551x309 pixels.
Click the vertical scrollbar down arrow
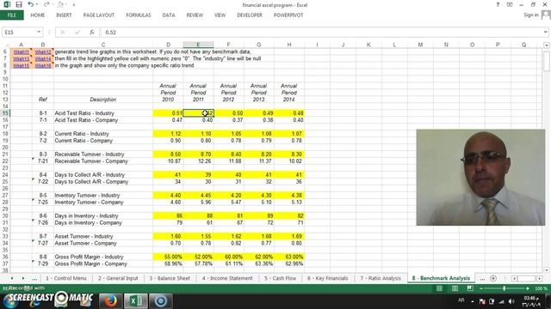(547, 270)
